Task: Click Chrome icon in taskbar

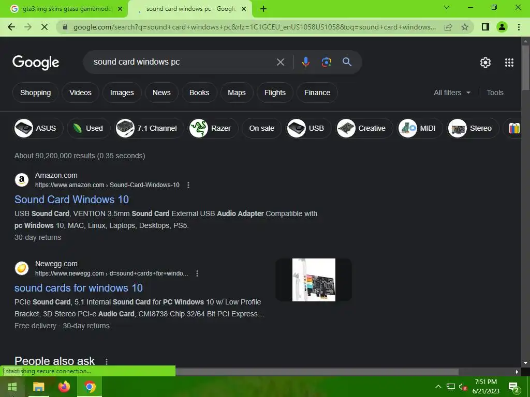Action: click(90, 387)
